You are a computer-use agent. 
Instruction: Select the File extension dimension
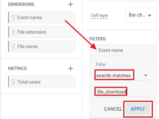(x=42, y=32)
